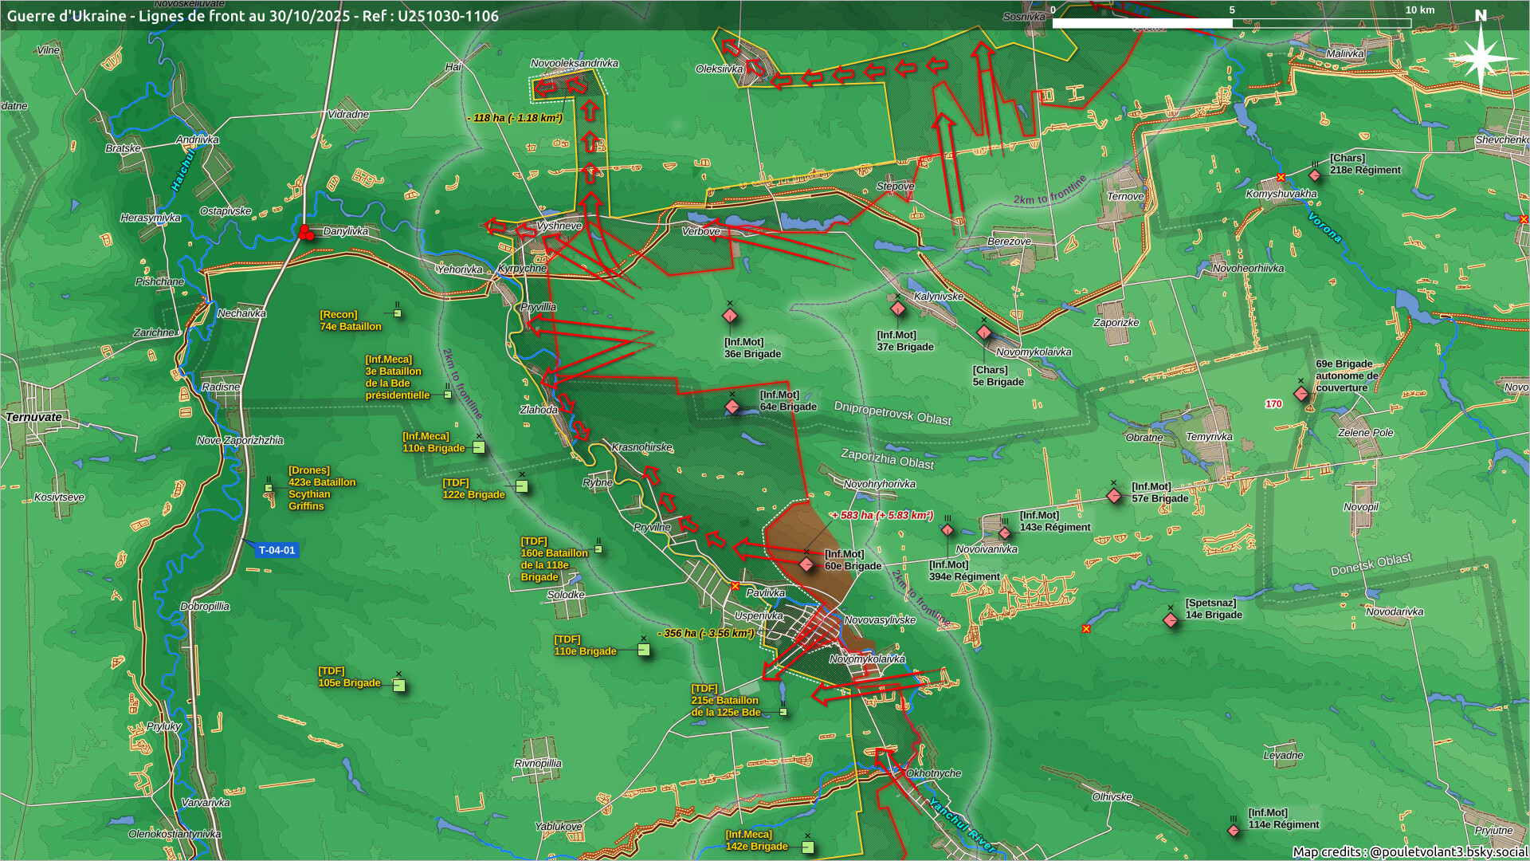Click the Ternuvate town label
Viewport: 1530px width, 861px height.
(x=33, y=417)
